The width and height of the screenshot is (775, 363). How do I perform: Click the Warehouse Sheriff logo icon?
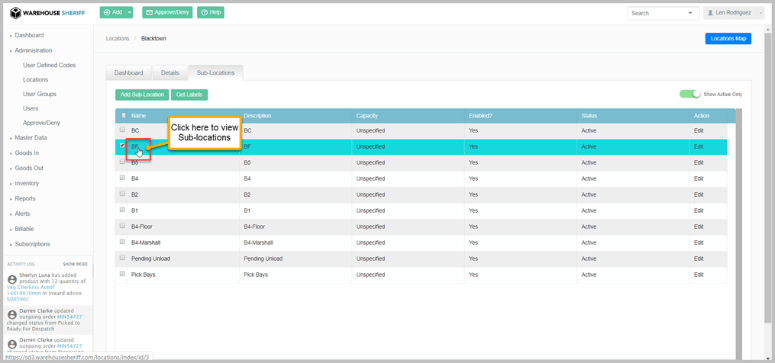point(15,13)
